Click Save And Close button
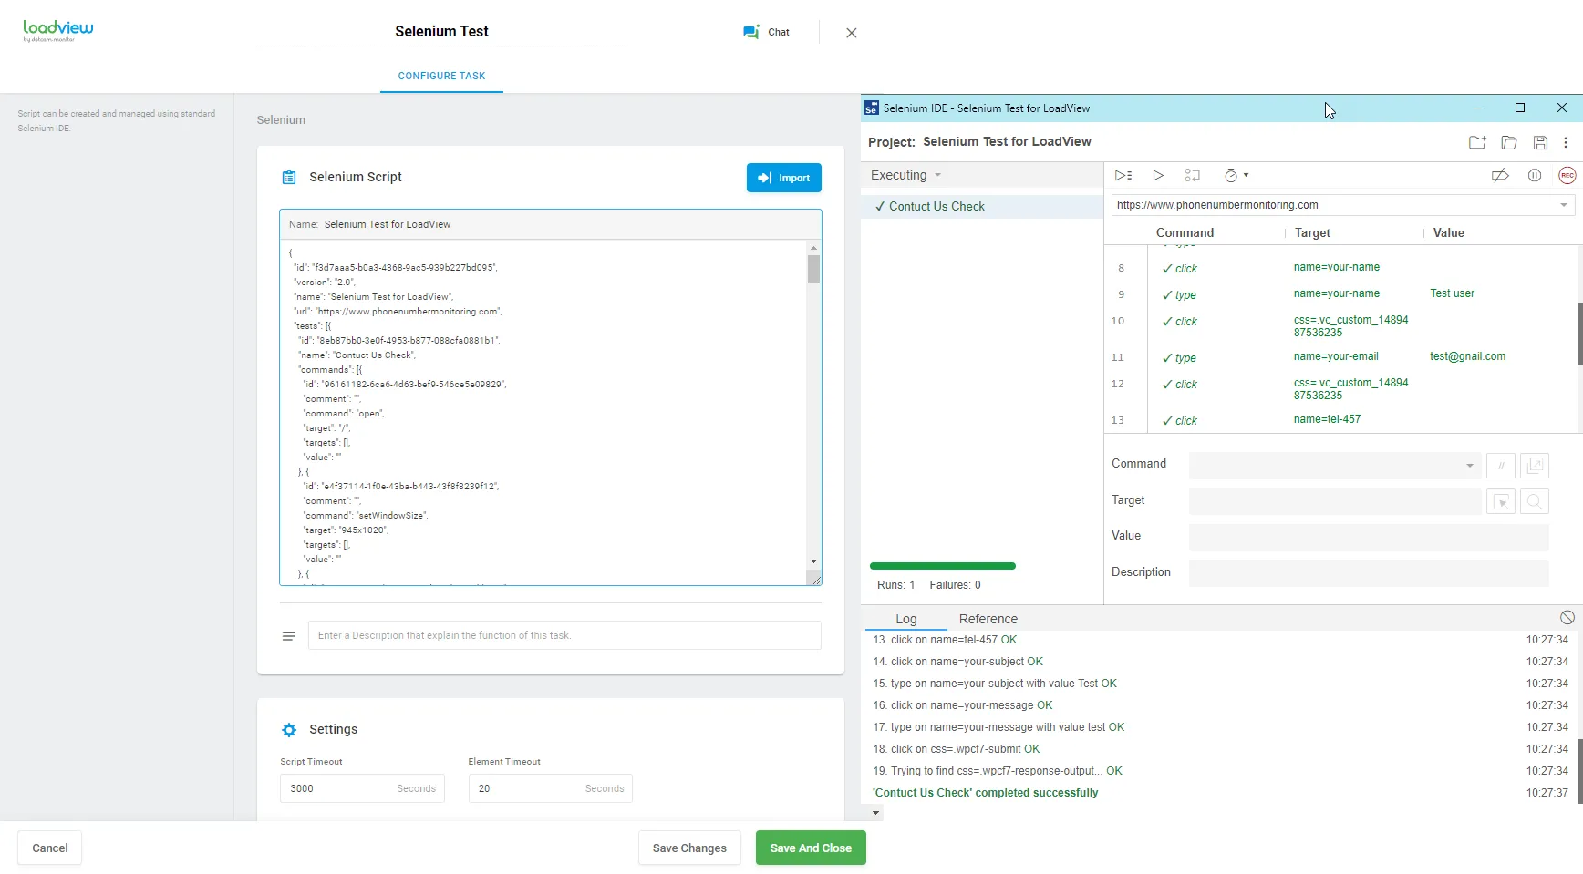 [811, 848]
